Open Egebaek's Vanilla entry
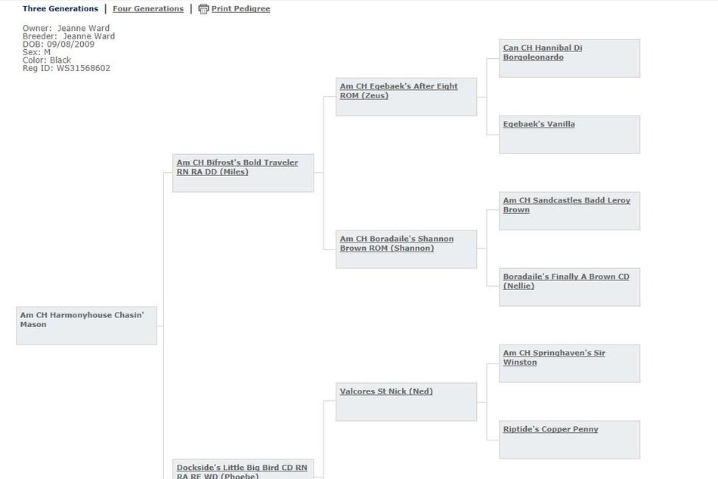The image size is (718, 479). [538, 124]
